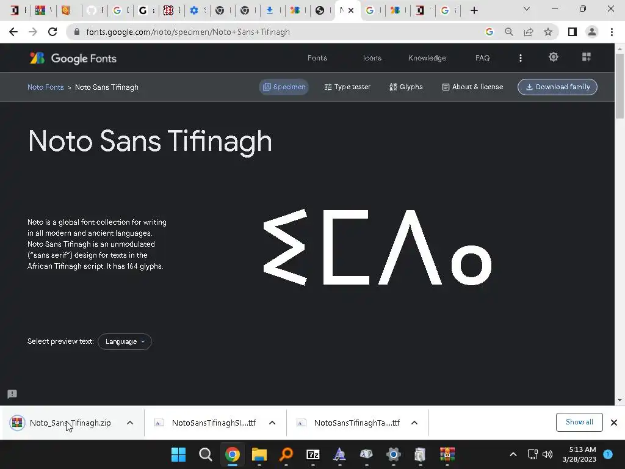The height and width of the screenshot is (469, 625).
Task: Open the selected families grid icon
Action: [587, 57]
